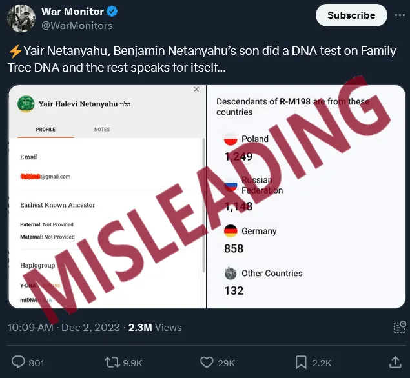Open the right R-M198 countries image

pos(306,197)
